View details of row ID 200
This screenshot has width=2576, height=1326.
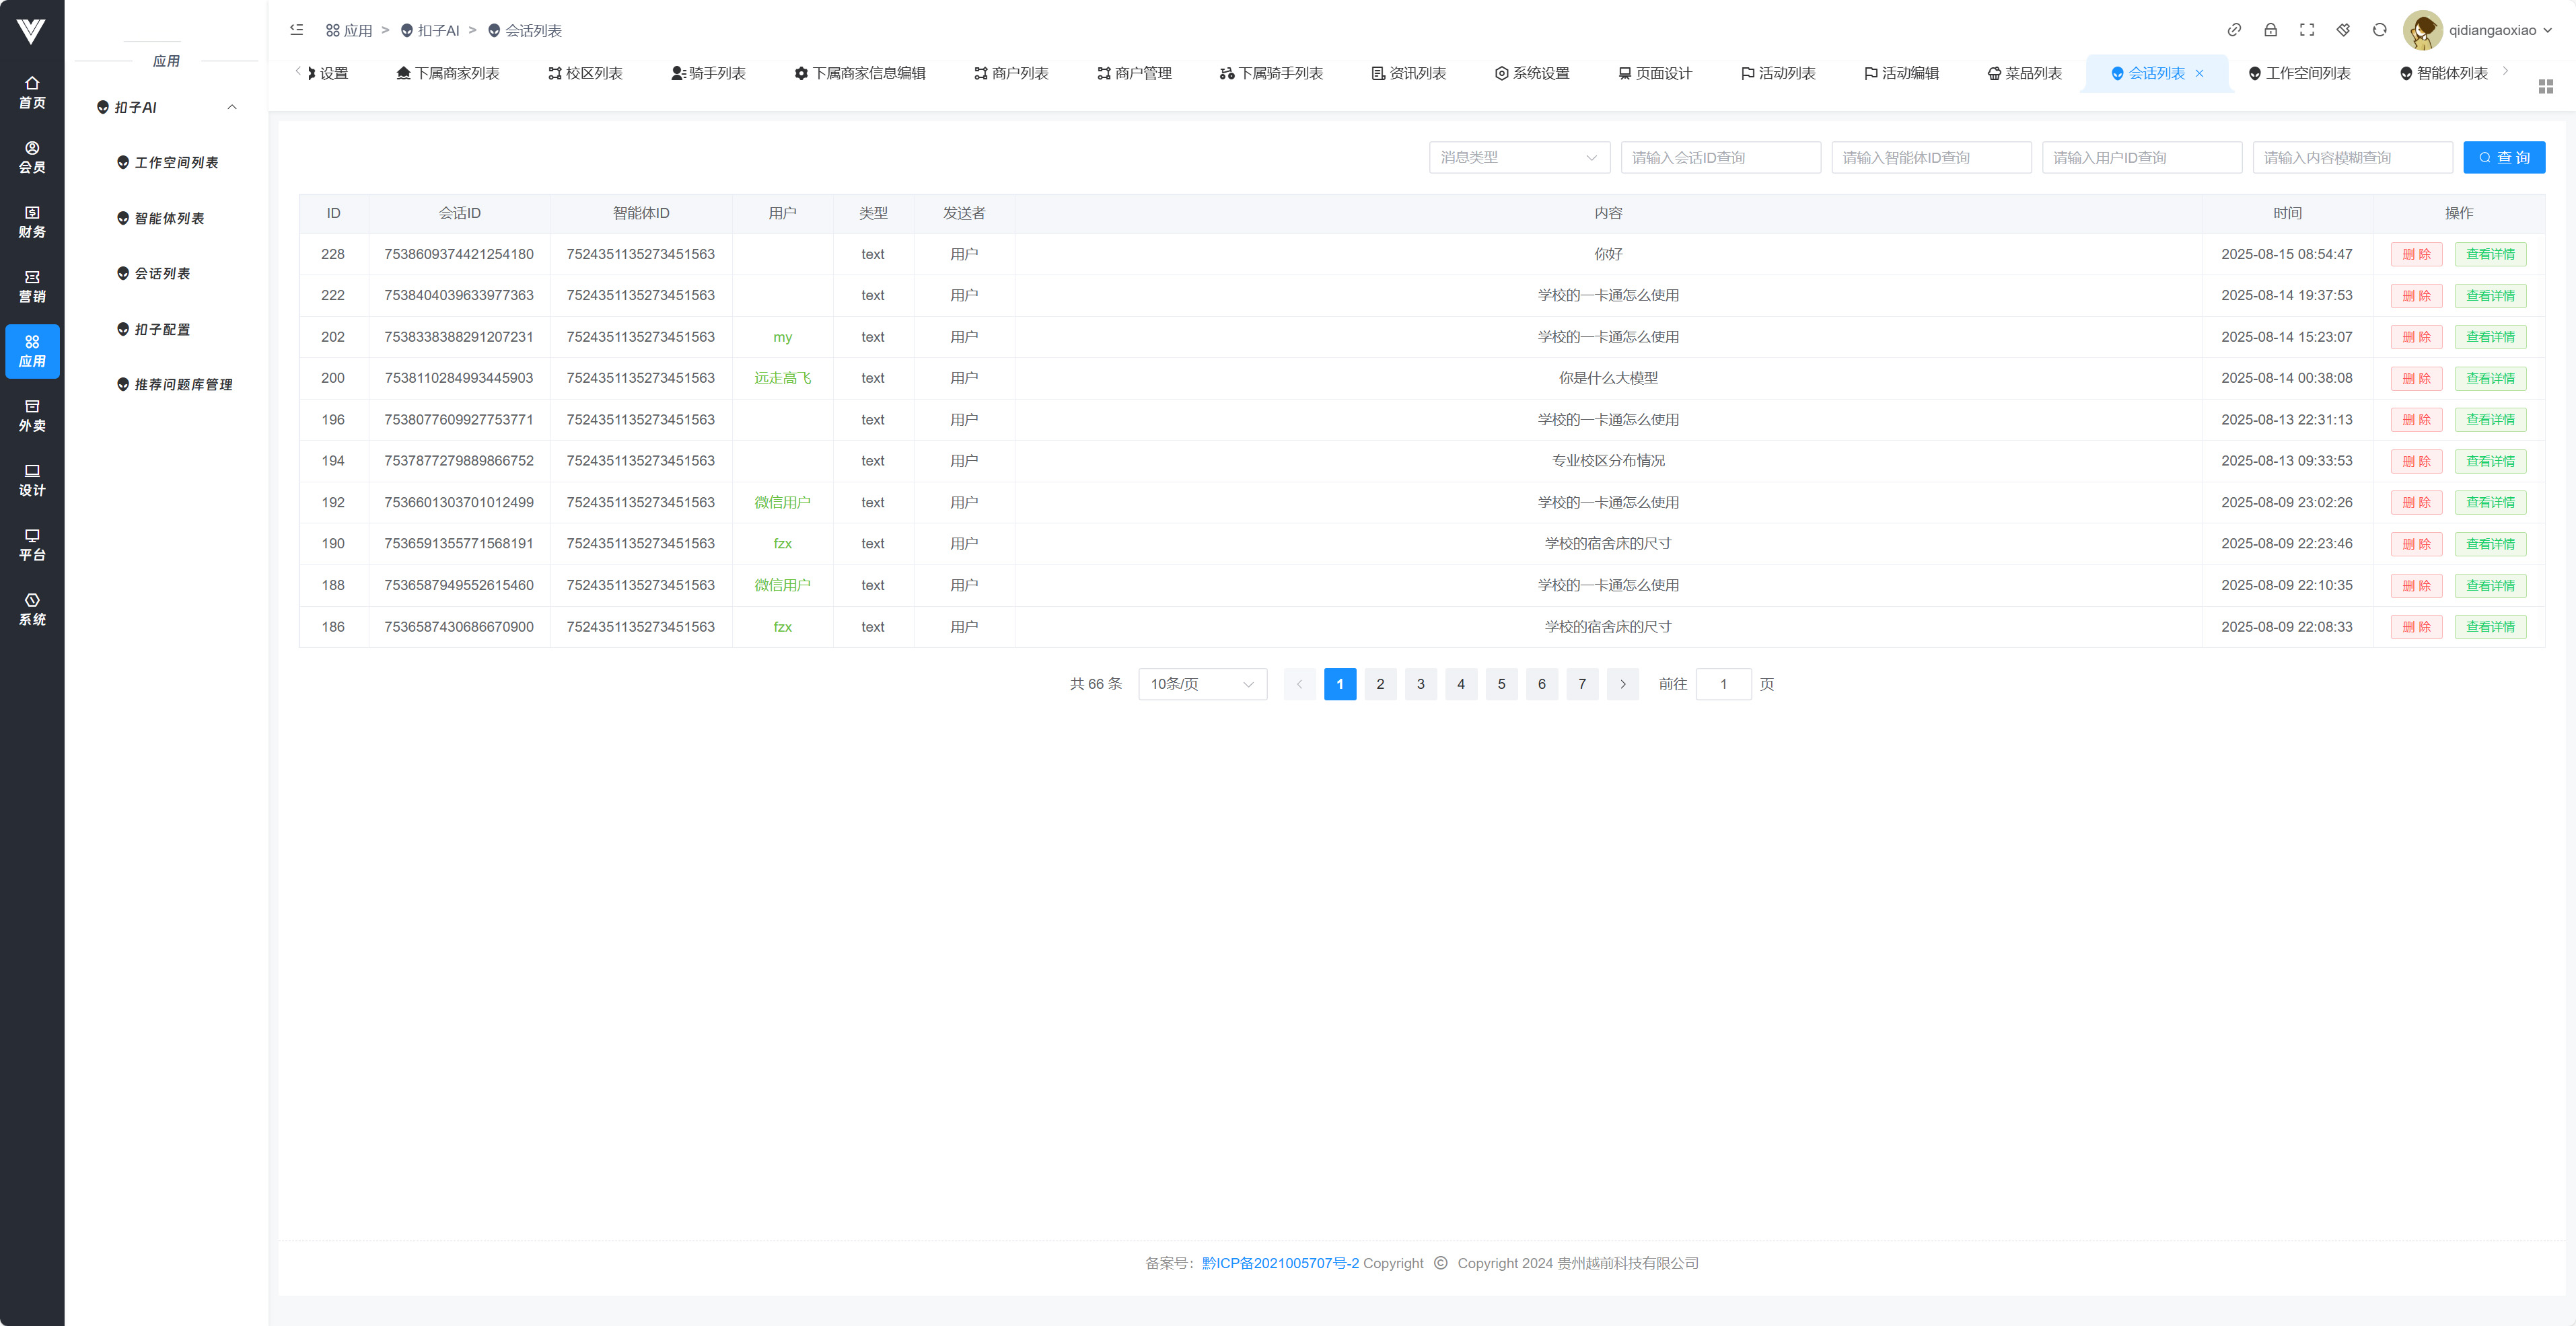pyautogui.click(x=2489, y=378)
